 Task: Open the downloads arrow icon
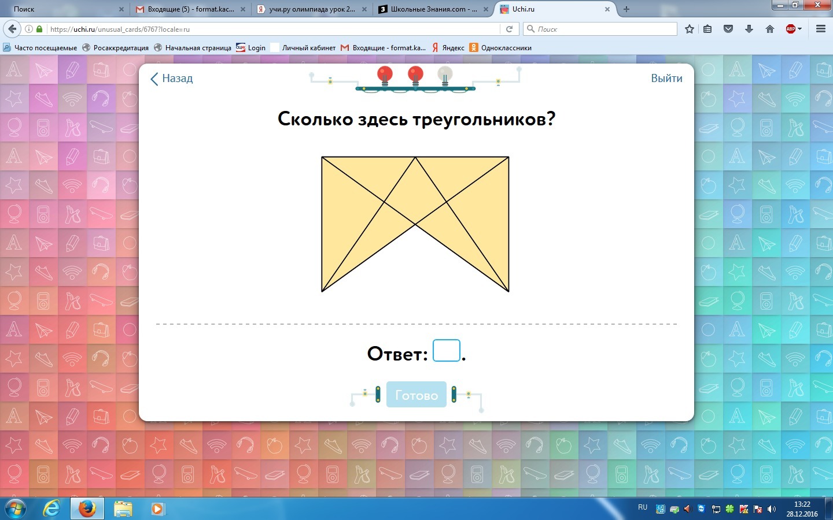pyautogui.click(x=749, y=29)
